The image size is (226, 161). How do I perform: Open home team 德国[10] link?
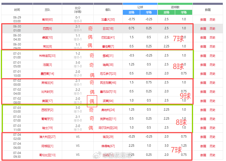tap(47, 38)
